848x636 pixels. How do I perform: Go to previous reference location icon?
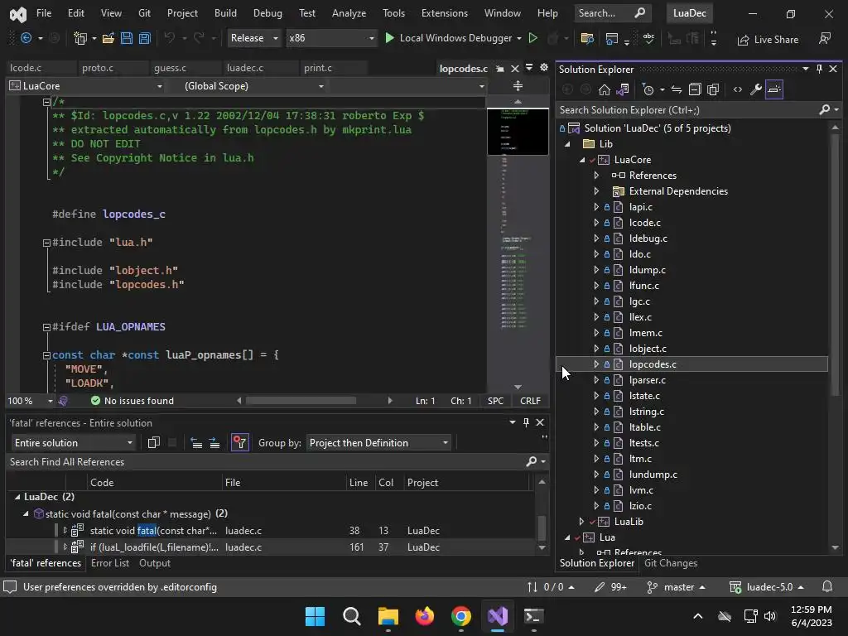197,443
